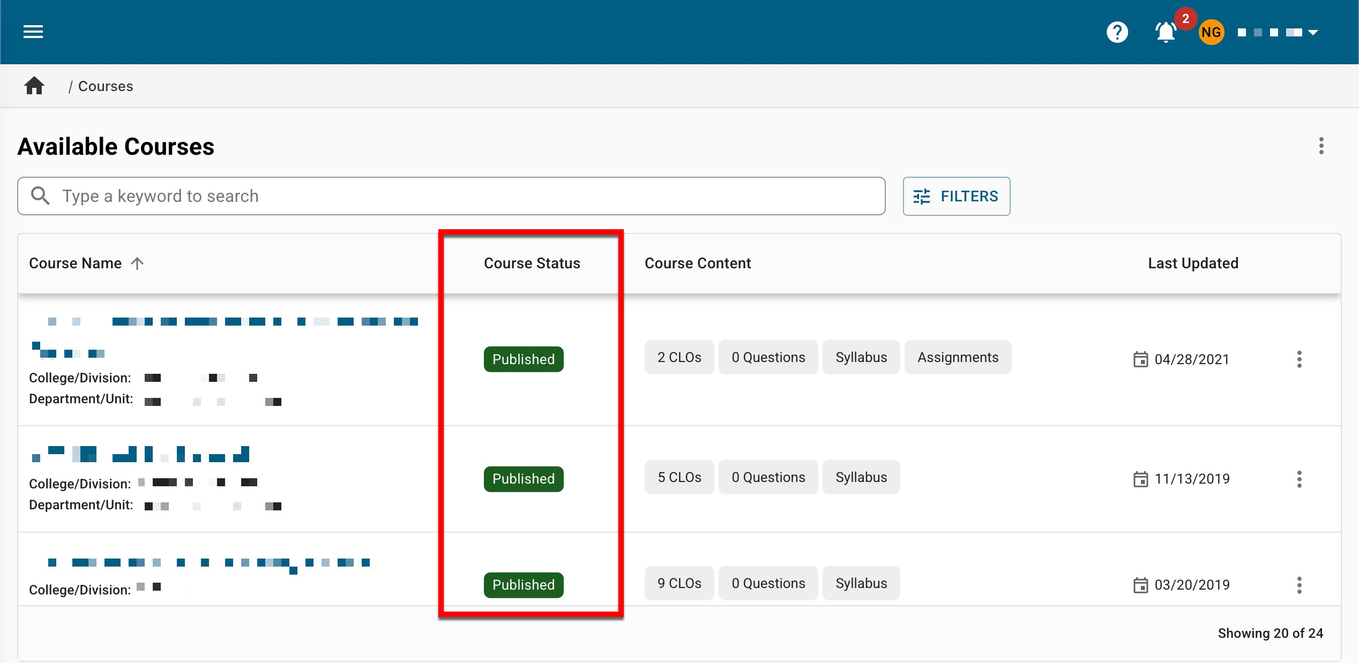
Task: Open row menu for 04/28/2021 course
Action: (x=1299, y=359)
